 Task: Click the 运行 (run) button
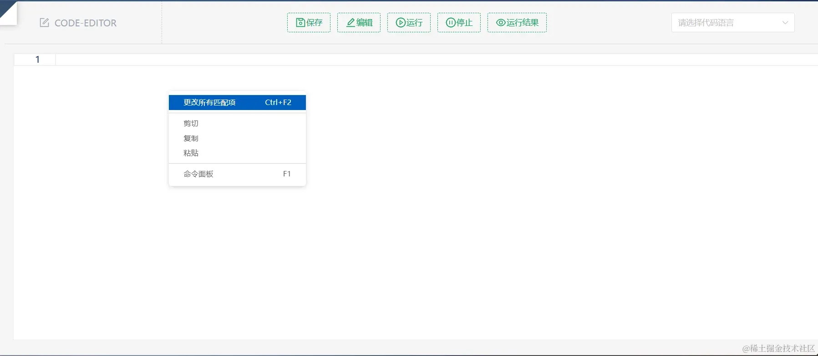[409, 23]
